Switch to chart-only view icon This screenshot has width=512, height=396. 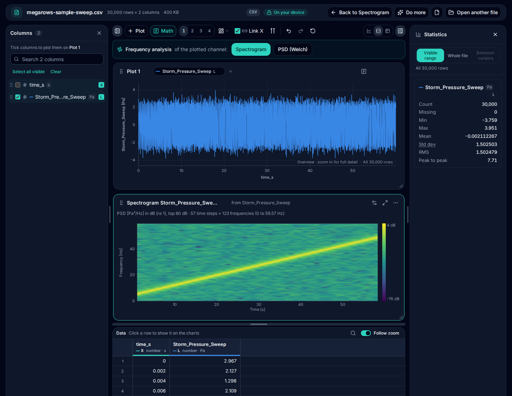[x=369, y=31]
